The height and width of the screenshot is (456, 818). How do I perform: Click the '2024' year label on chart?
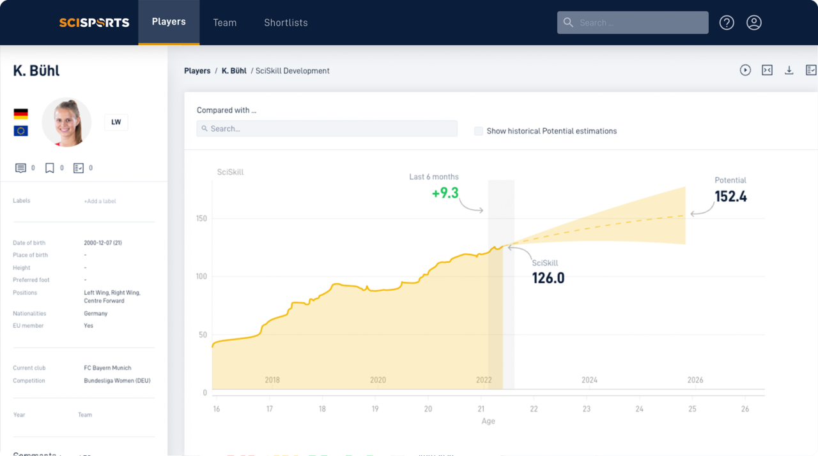(589, 380)
